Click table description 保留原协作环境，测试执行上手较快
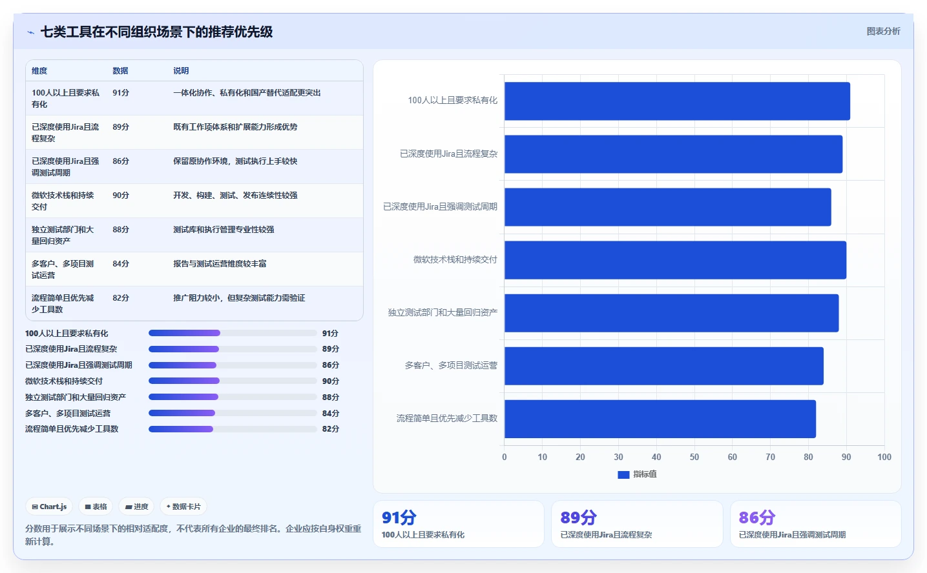 (235, 161)
